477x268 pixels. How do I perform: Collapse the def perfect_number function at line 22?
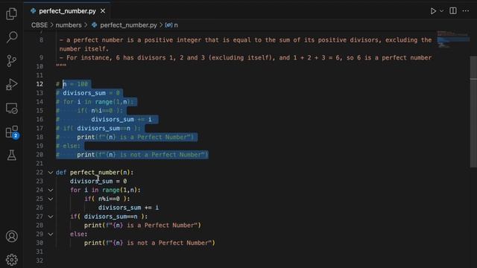click(51, 173)
